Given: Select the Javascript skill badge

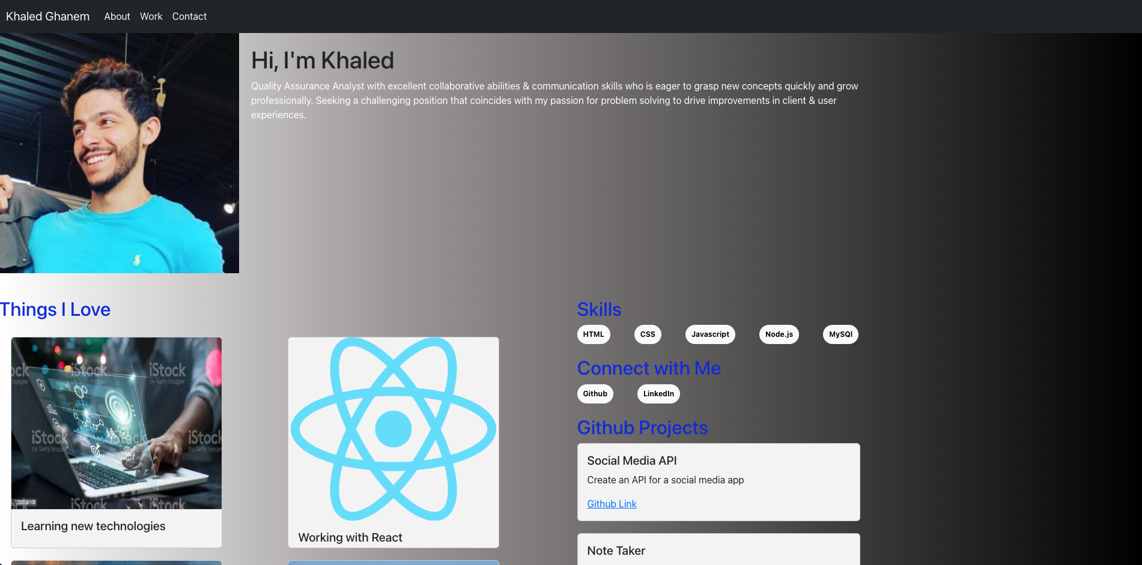Looking at the screenshot, I should pos(710,334).
